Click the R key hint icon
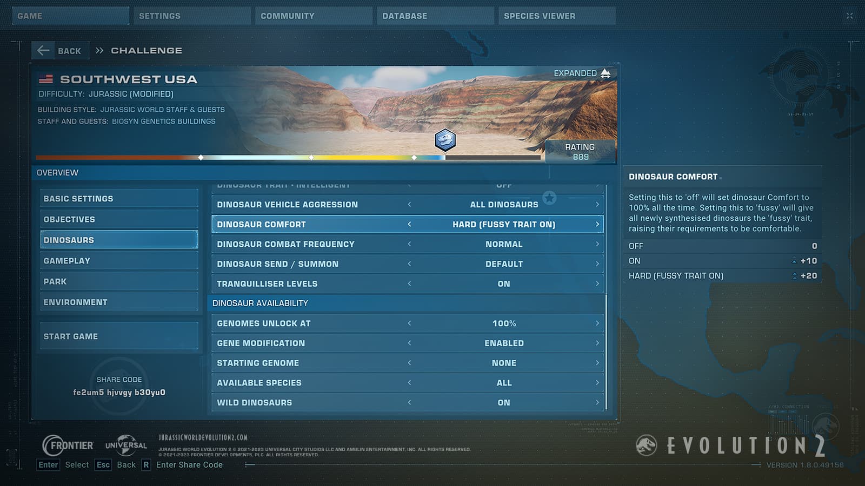Viewport: 865px width, 486px height. [x=146, y=465]
